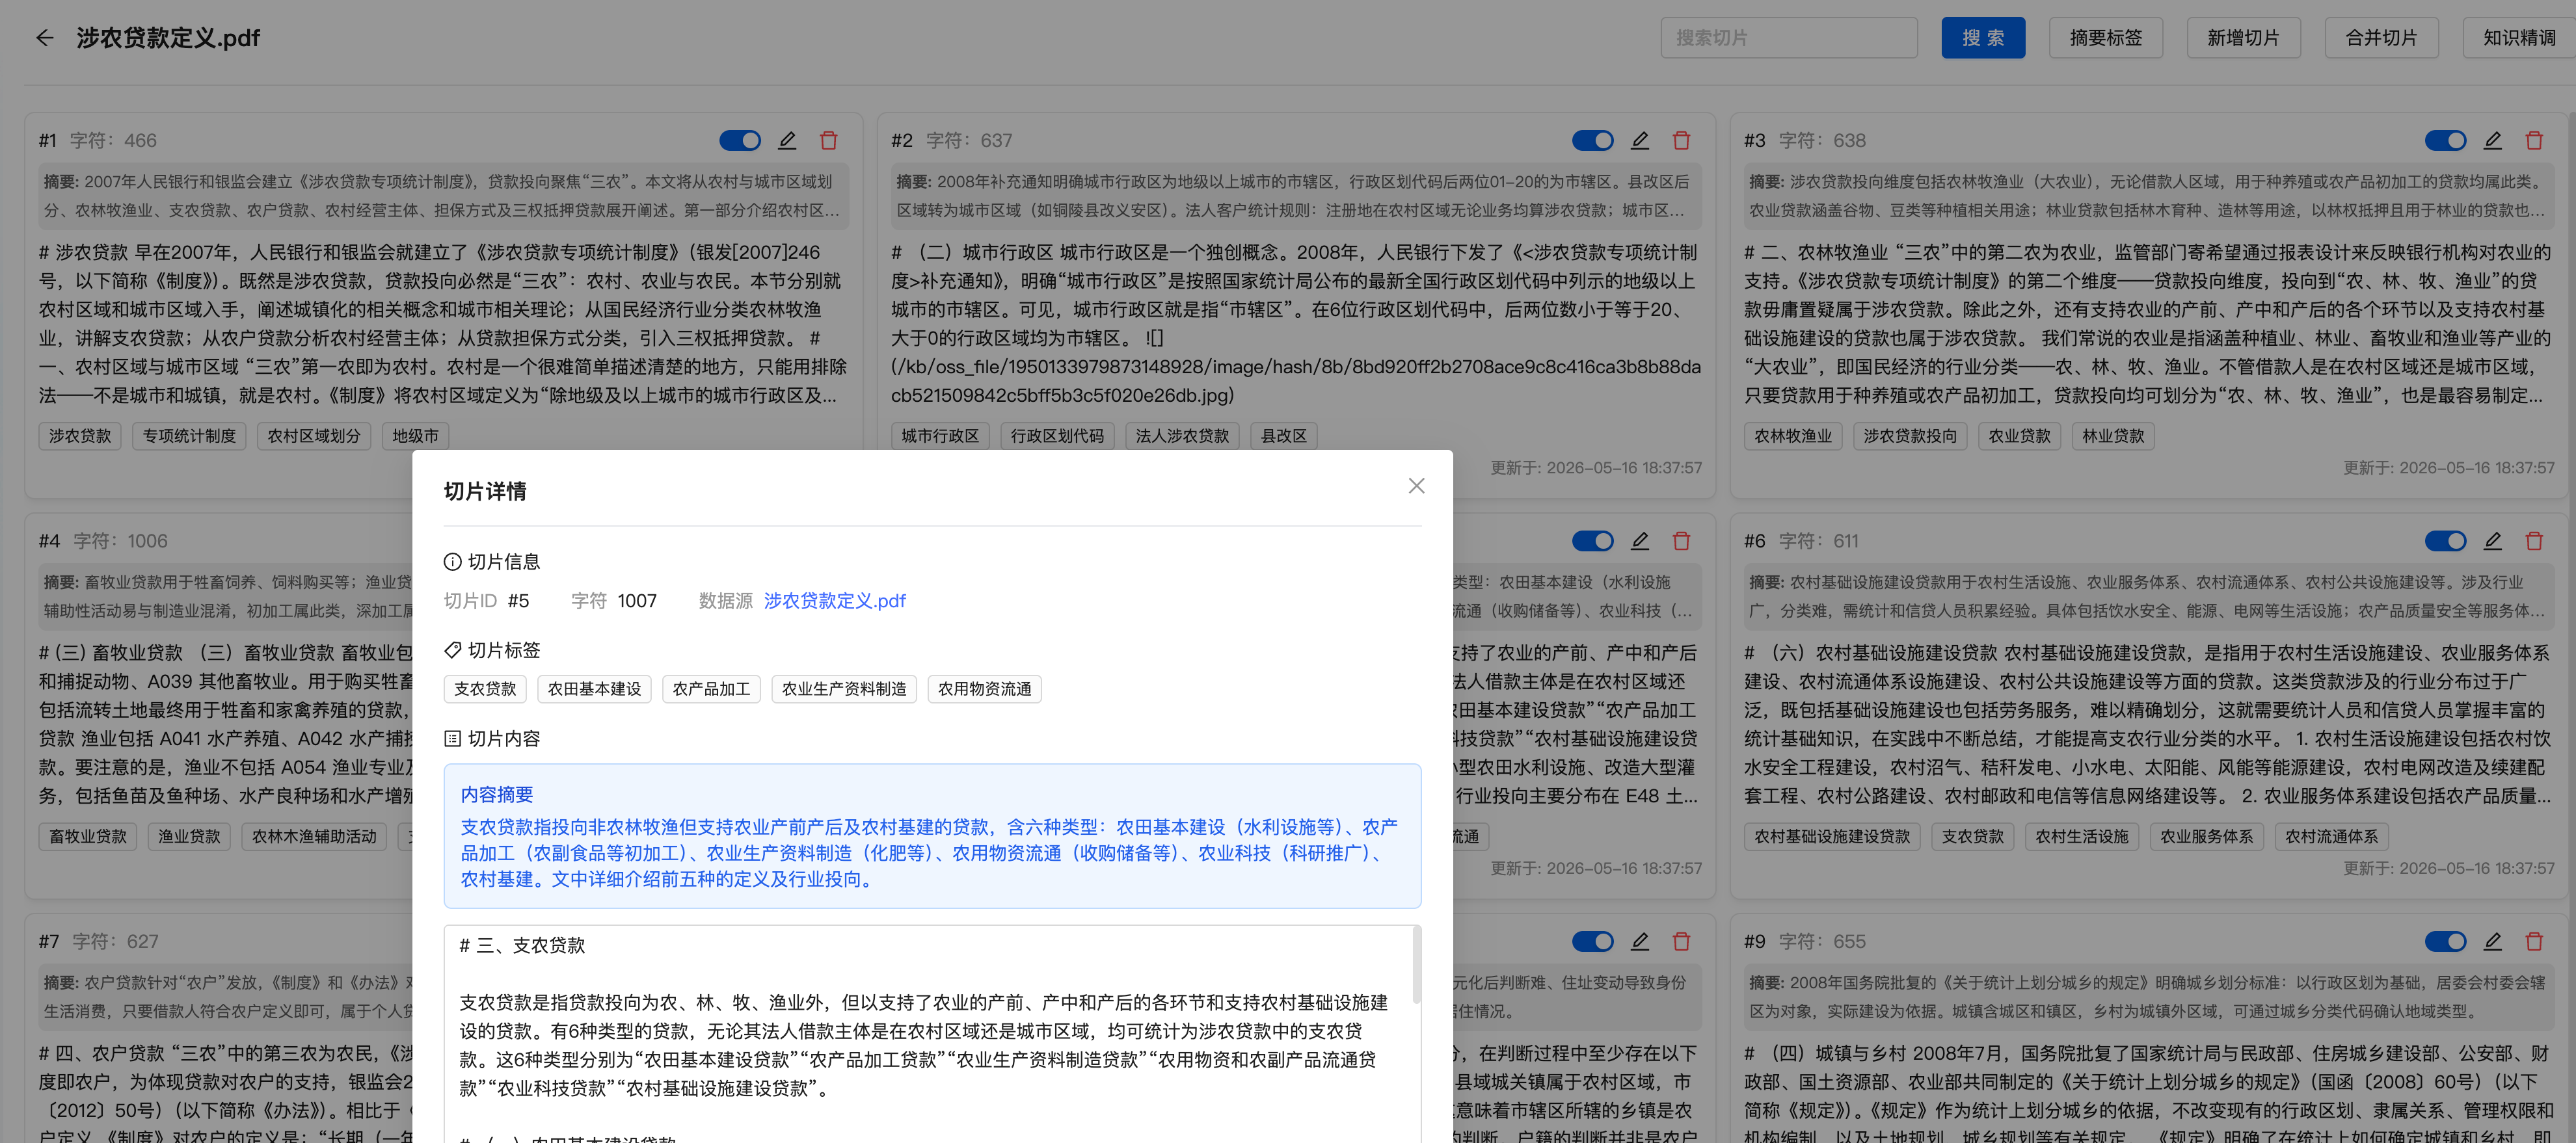The width and height of the screenshot is (2576, 1143).
Task: Go back with the left arrow icon
Action: [44, 38]
